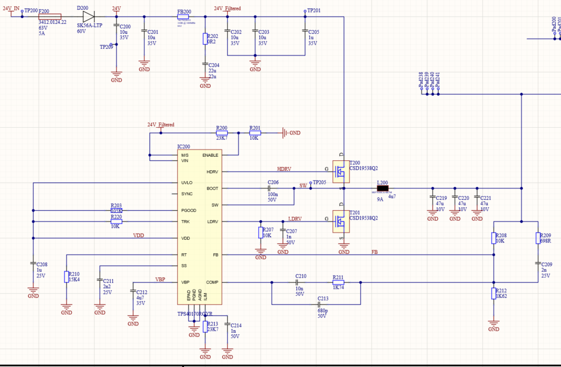Screen dimensions: 561x367
Task: Select the T201 MOSFET symbol
Action: [x=341, y=222]
